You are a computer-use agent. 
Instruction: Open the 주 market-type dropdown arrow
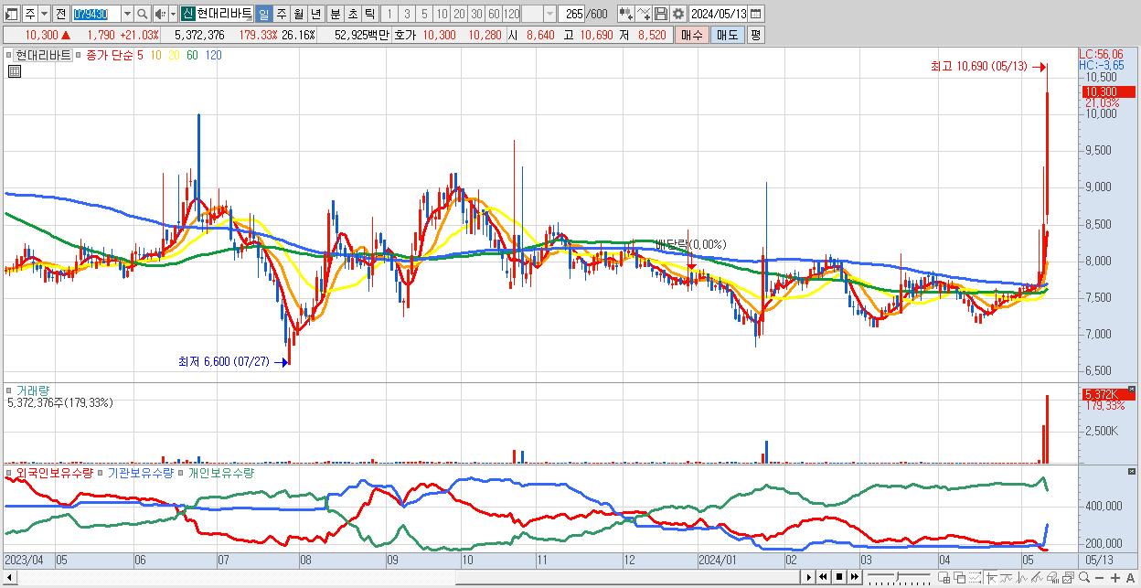[x=44, y=14]
